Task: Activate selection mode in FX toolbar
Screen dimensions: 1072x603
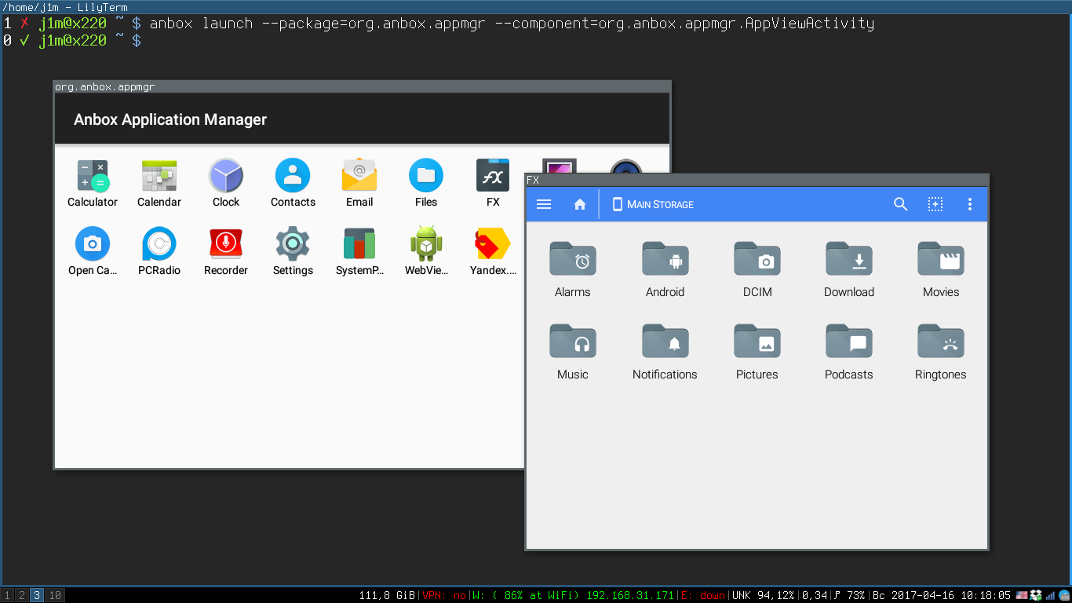Action: (935, 204)
